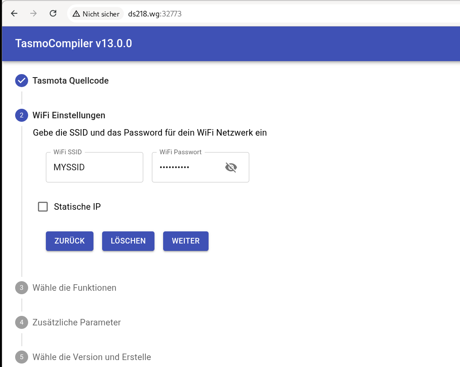460x367 pixels.
Task: Focus the WiFi SSID text field
Action: (x=94, y=167)
